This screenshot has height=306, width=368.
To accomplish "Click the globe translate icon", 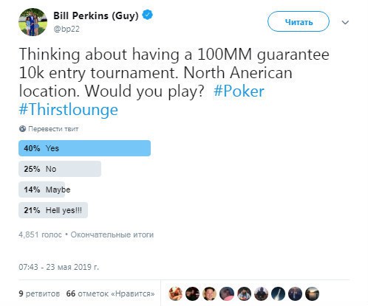I will [x=22, y=129].
